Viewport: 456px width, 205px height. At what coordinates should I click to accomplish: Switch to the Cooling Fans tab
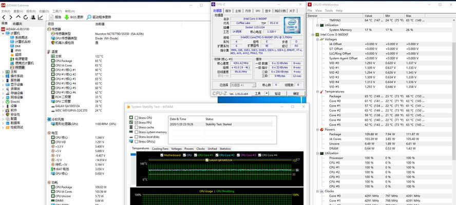click(160, 149)
